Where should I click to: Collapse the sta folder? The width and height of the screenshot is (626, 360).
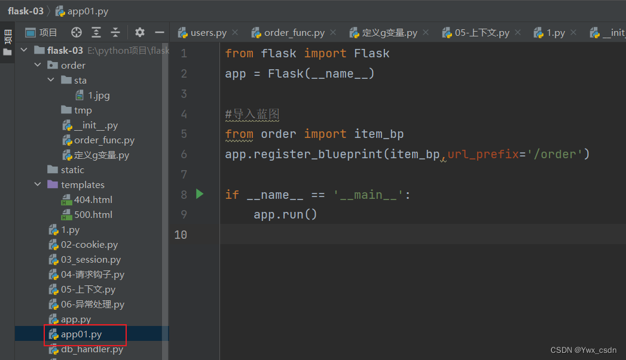(51, 81)
